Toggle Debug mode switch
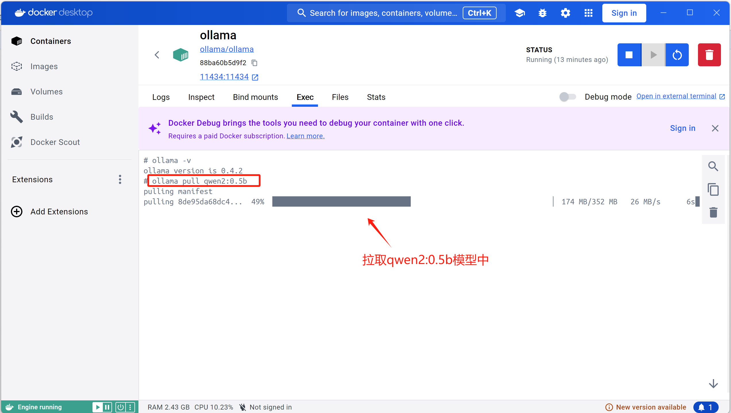The width and height of the screenshot is (731, 413). coord(568,97)
